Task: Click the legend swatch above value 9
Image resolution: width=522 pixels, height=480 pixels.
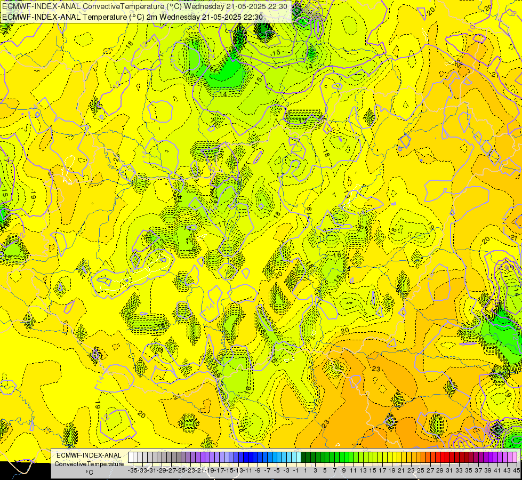Action: click(342, 458)
